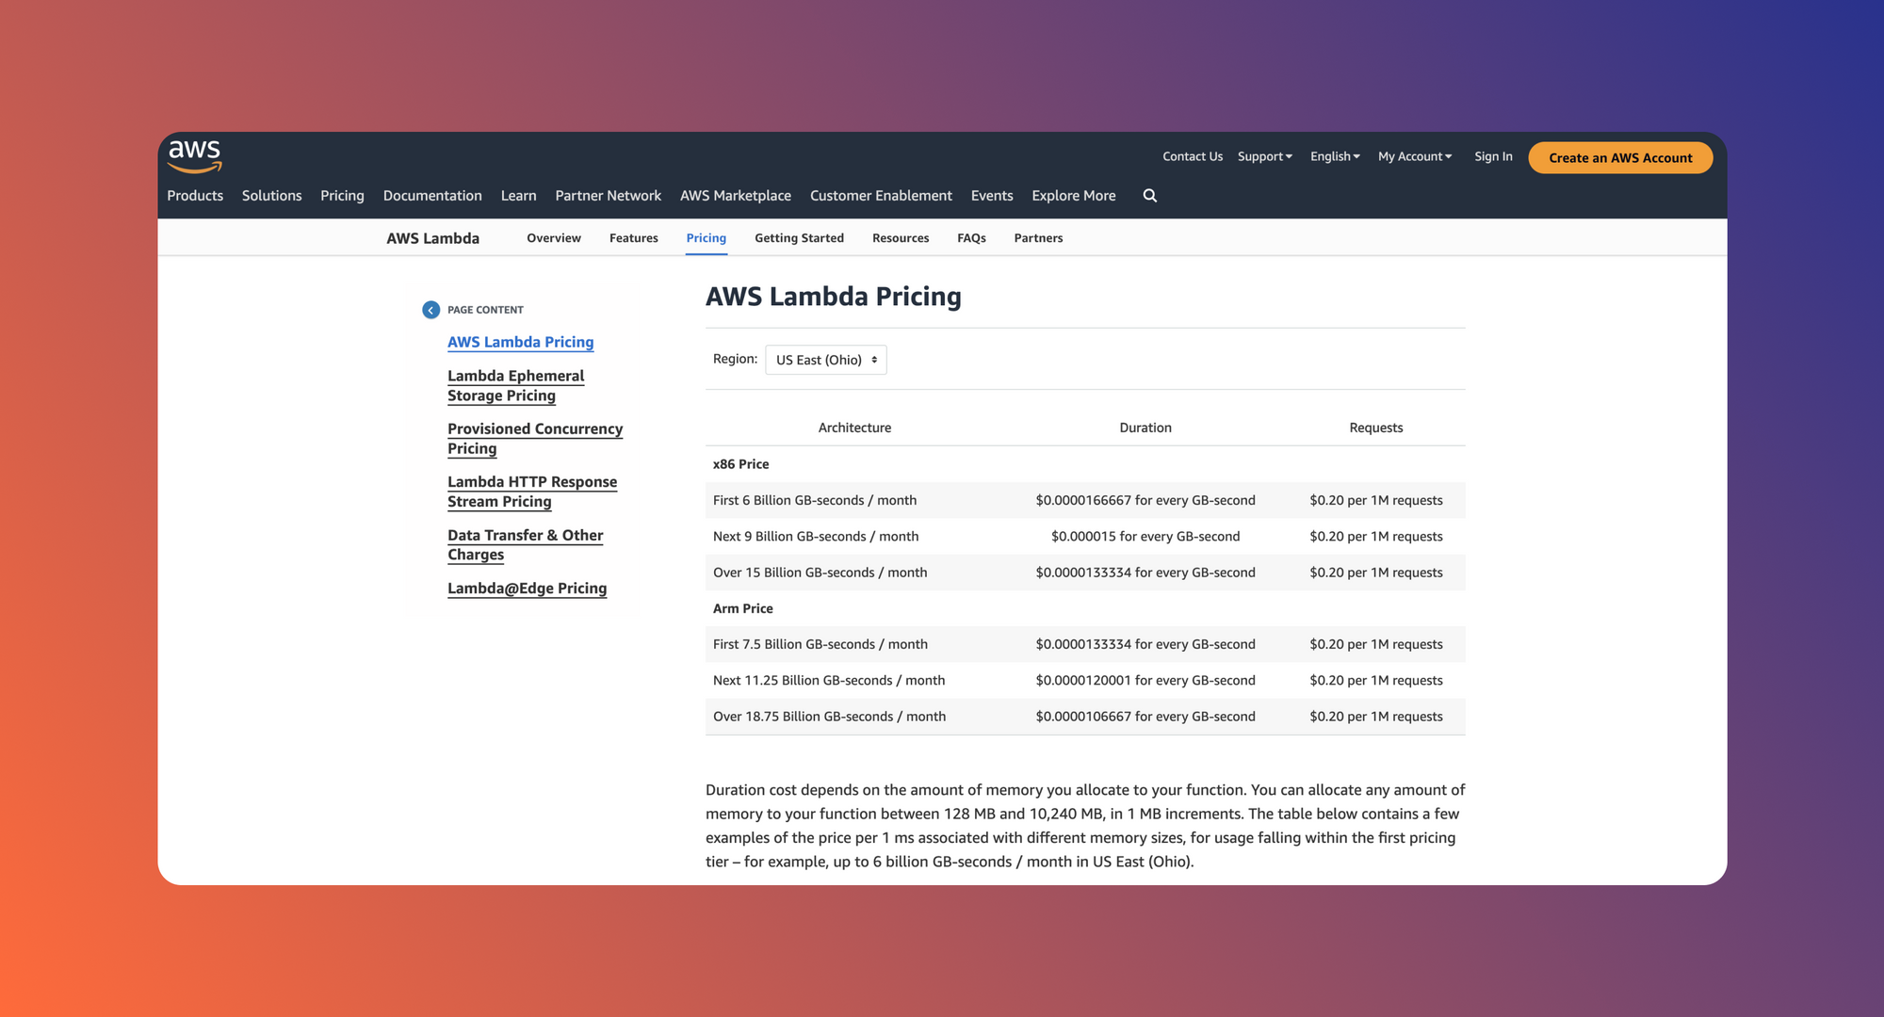This screenshot has width=1884, height=1017.
Task: Switch to the Overview tab
Action: tap(554, 238)
